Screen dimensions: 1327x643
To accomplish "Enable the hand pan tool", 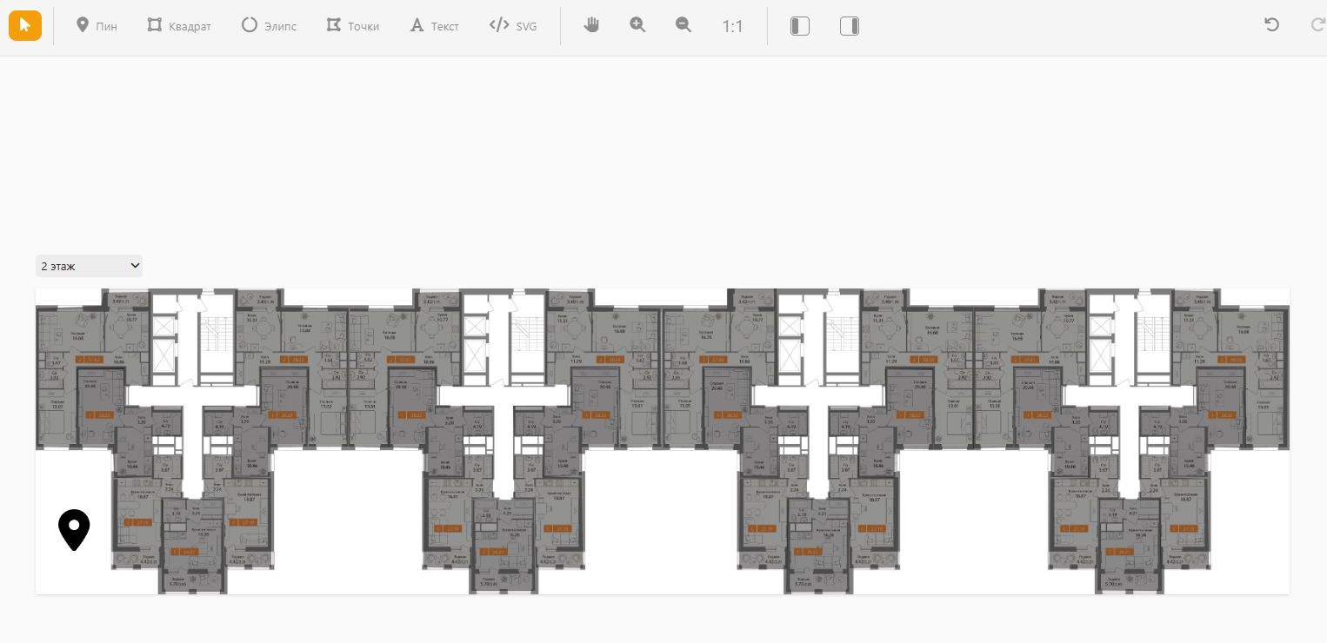I will click(591, 25).
